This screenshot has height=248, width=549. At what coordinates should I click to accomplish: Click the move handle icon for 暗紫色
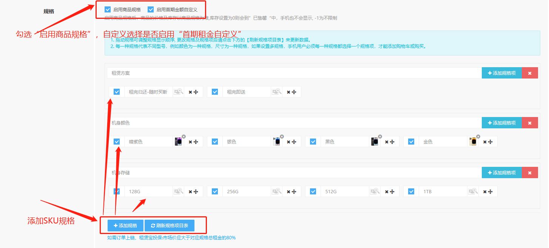click(x=196, y=142)
